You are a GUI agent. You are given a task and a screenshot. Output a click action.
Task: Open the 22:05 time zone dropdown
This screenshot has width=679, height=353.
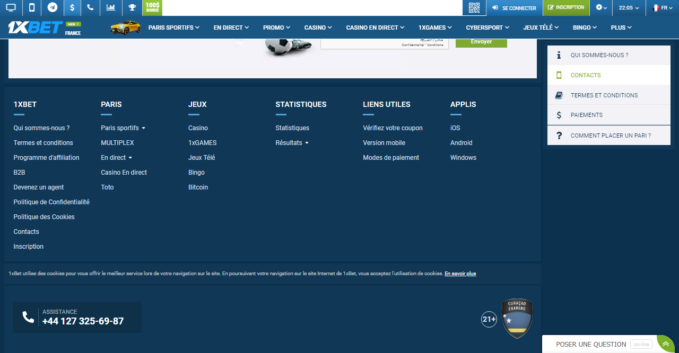coord(629,8)
